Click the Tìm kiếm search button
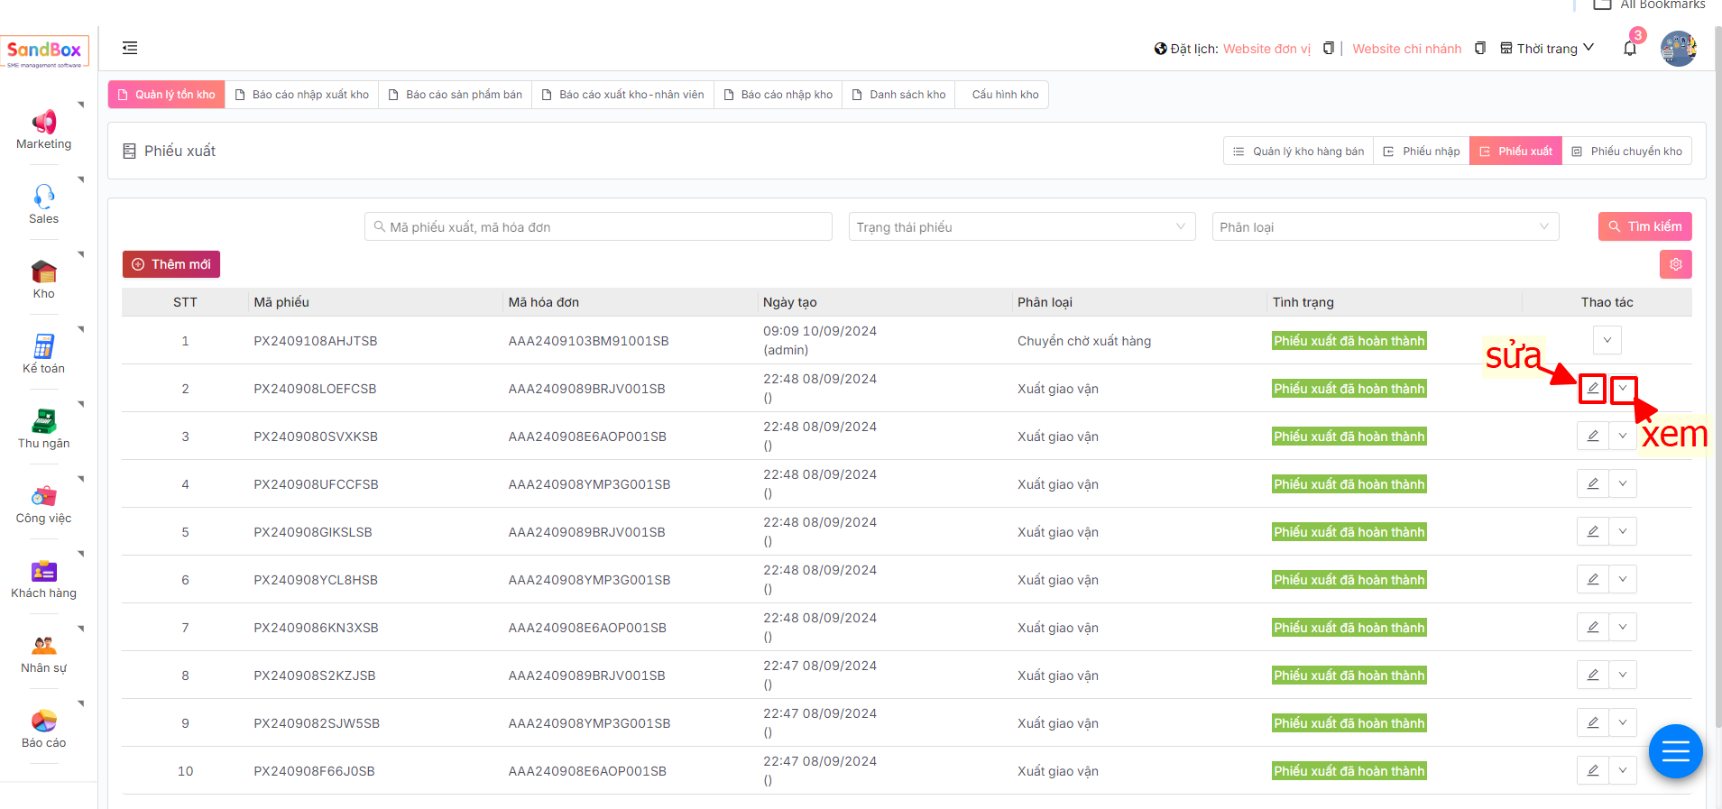 click(1644, 226)
